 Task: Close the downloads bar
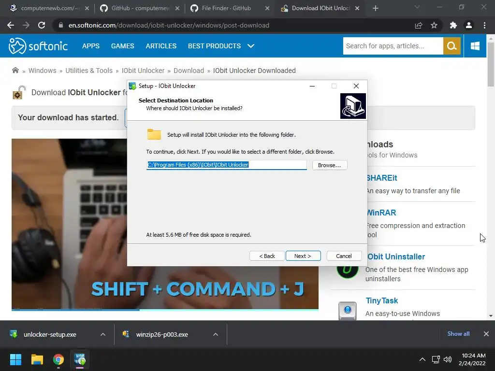[x=486, y=333]
